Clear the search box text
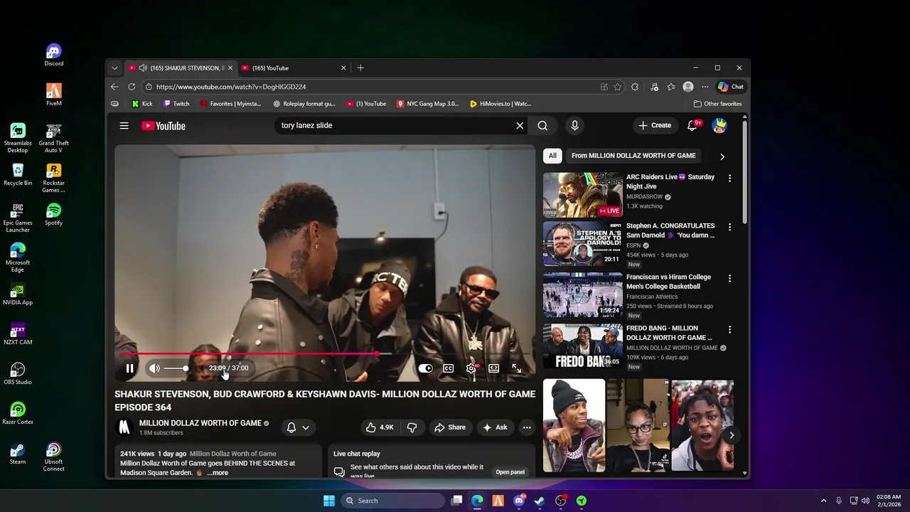This screenshot has height=512, width=910. coord(520,126)
